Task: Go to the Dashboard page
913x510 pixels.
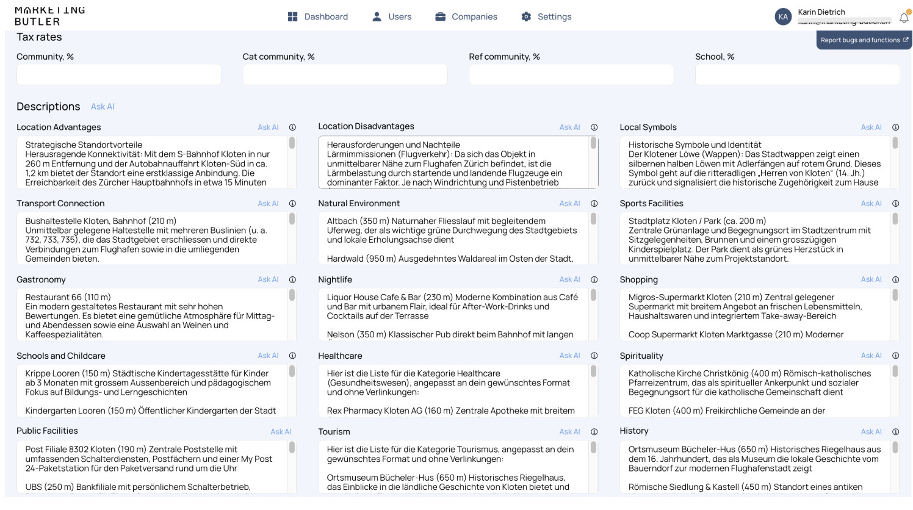Action: 318,17
